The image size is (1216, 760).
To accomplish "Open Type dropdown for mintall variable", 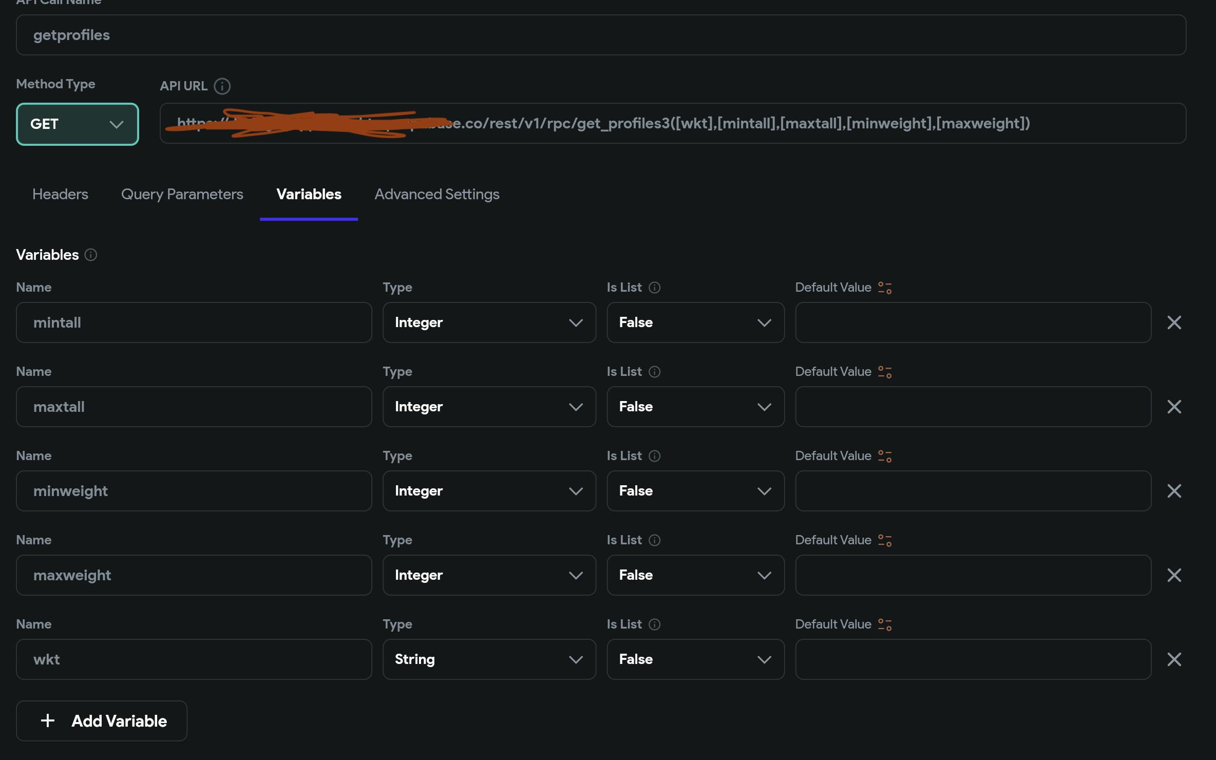I will tap(489, 322).
